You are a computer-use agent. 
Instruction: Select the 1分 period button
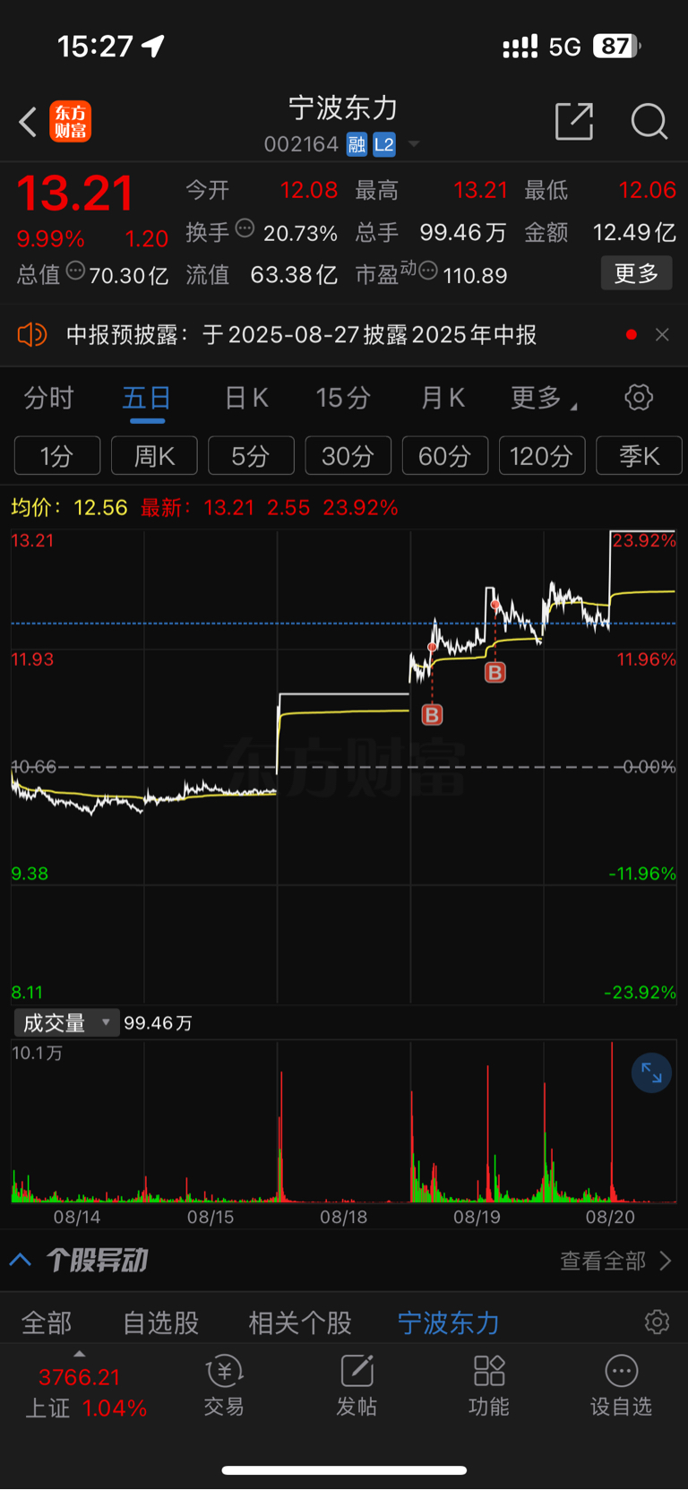(57, 456)
